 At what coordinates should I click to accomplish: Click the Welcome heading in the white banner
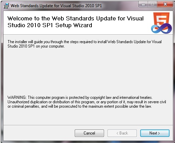tap(75, 22)
